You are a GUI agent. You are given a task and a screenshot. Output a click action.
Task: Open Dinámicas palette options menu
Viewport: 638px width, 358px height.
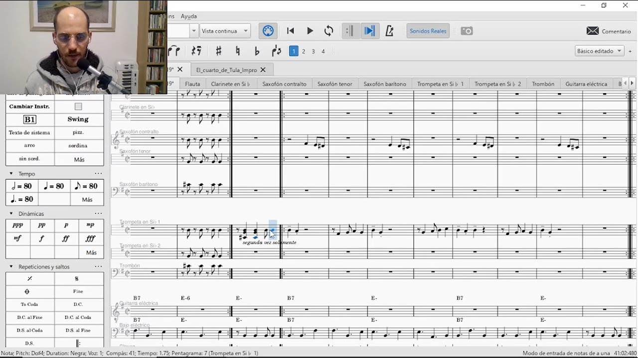[98, 213]
